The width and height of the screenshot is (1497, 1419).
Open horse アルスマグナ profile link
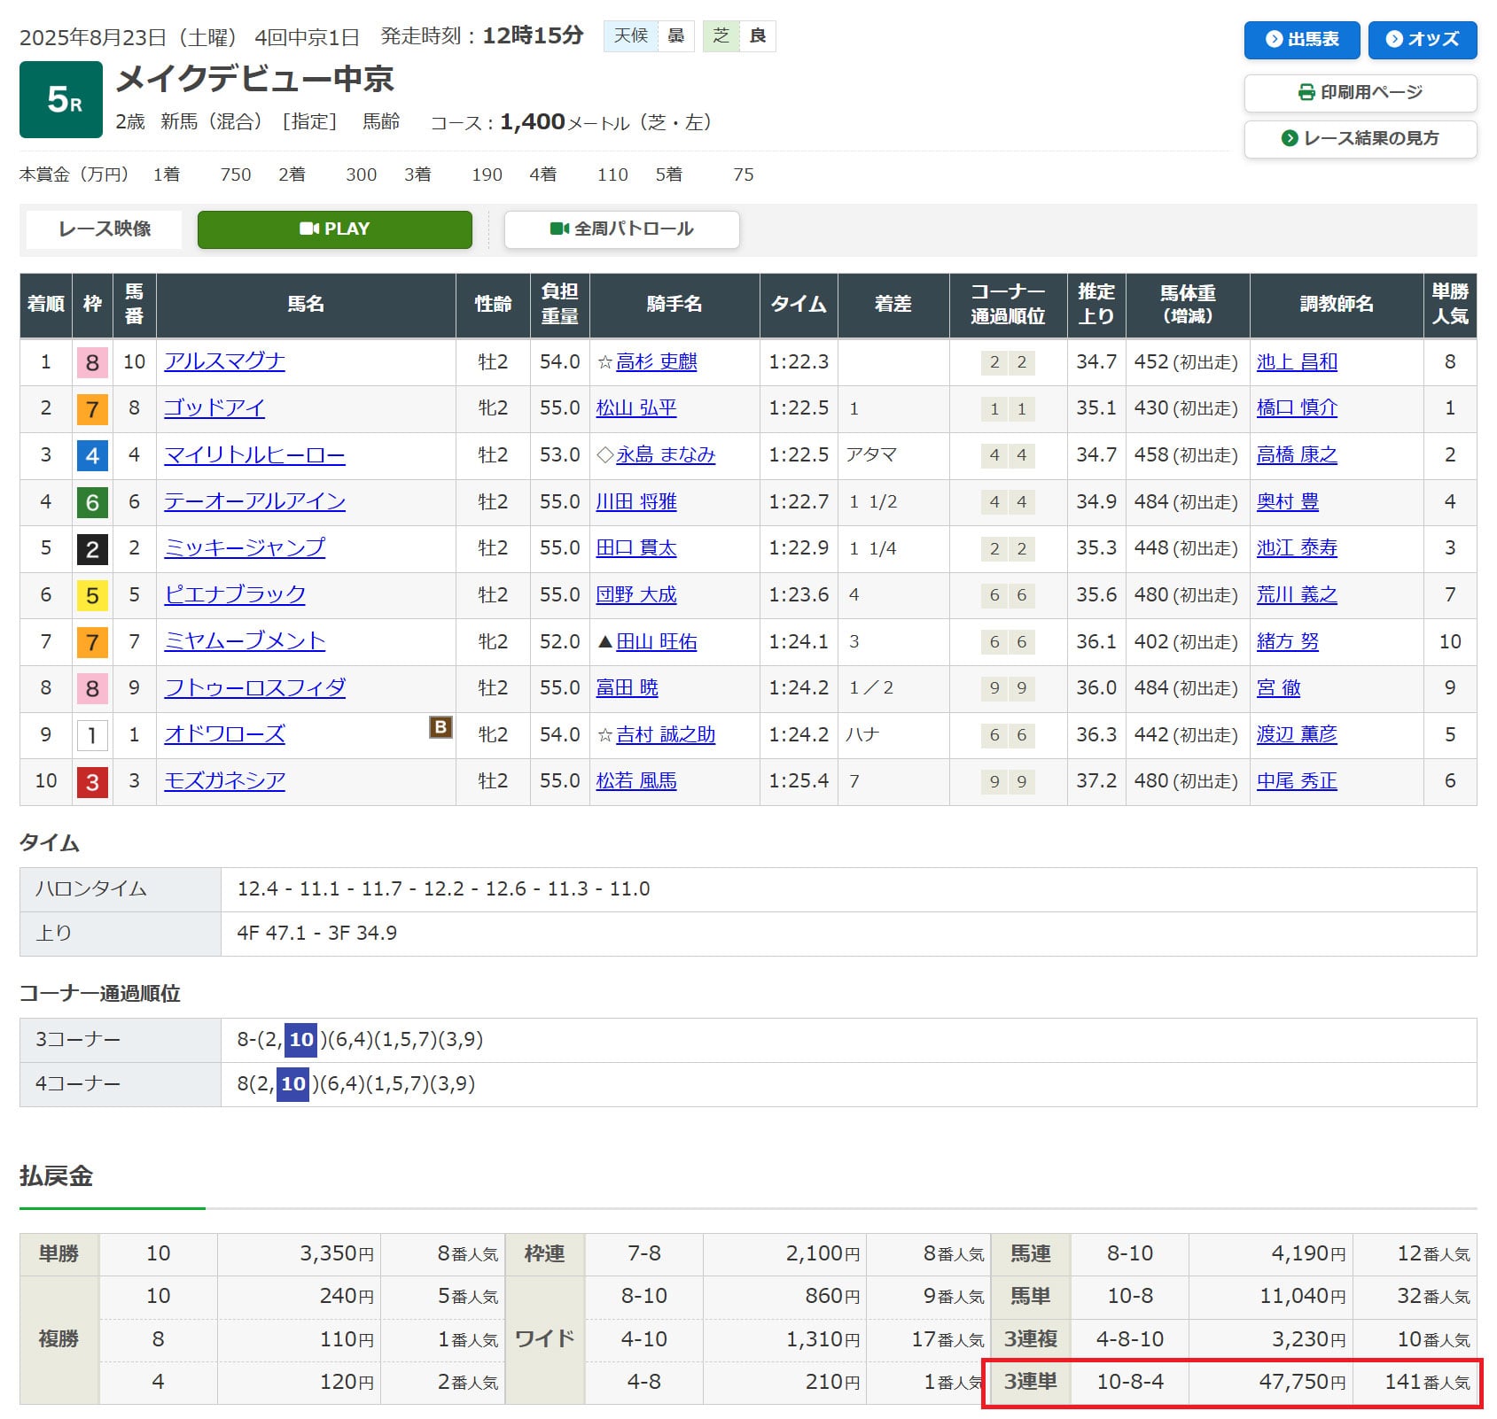point(224,361)
